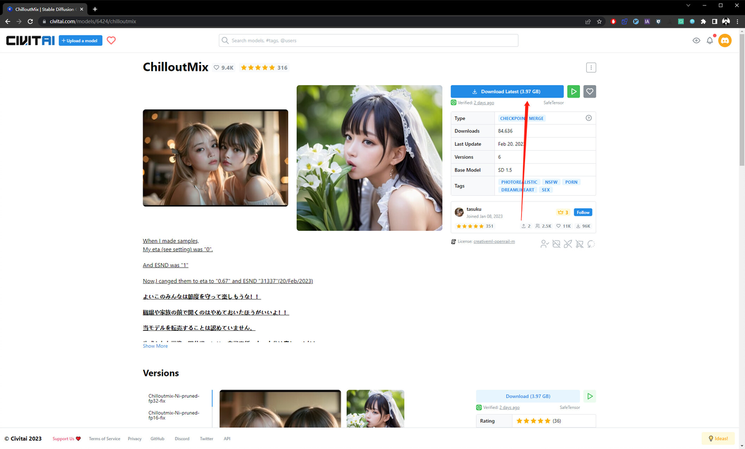Bookmark this page with the star icon

click(599, 21)
